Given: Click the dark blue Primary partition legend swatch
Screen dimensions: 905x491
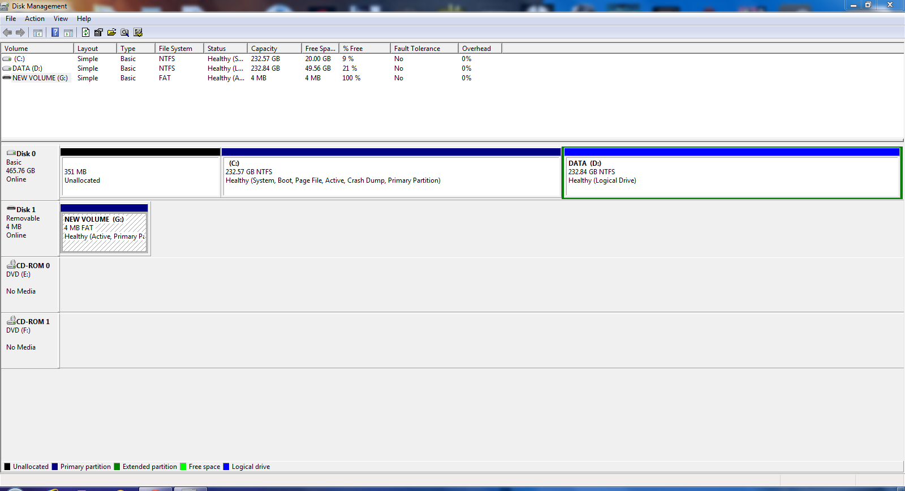Looking at the screenshot, I should [55, 467].
